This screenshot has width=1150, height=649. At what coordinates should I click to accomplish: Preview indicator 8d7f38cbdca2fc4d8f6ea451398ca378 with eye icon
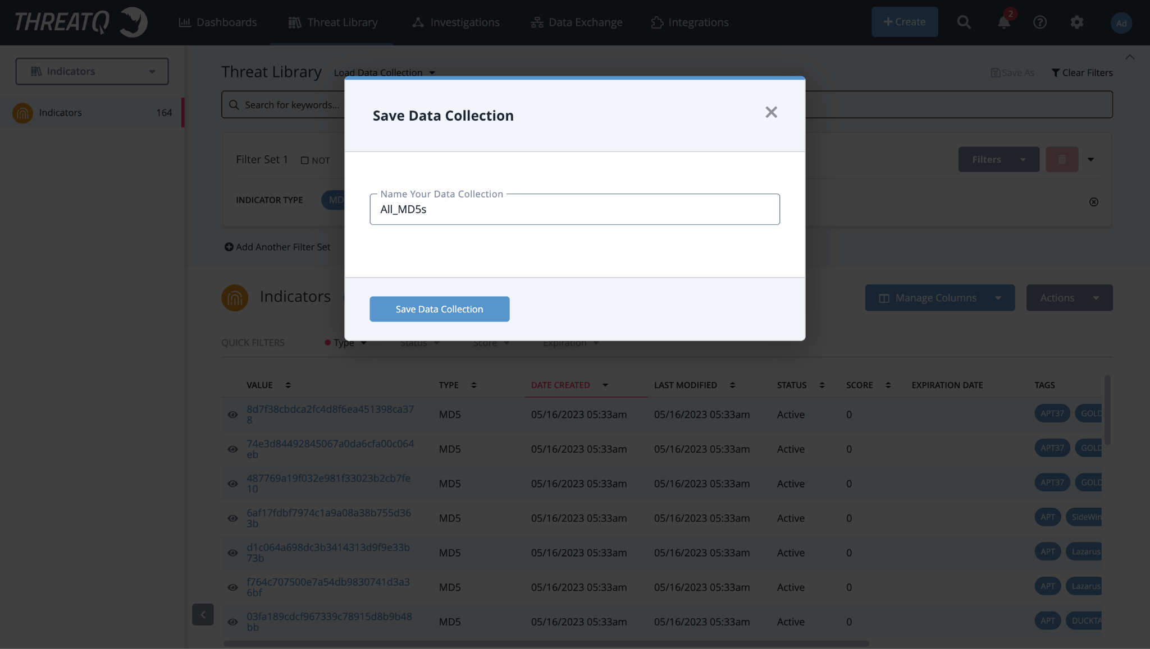[232, 415]
